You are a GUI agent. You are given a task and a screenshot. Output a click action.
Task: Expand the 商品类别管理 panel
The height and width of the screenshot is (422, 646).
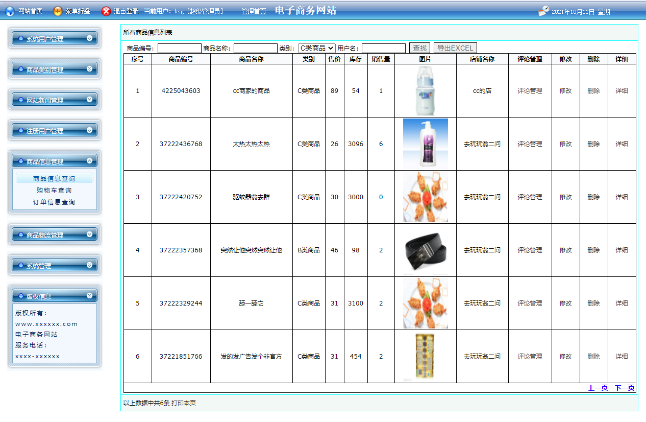coord(90,68)
